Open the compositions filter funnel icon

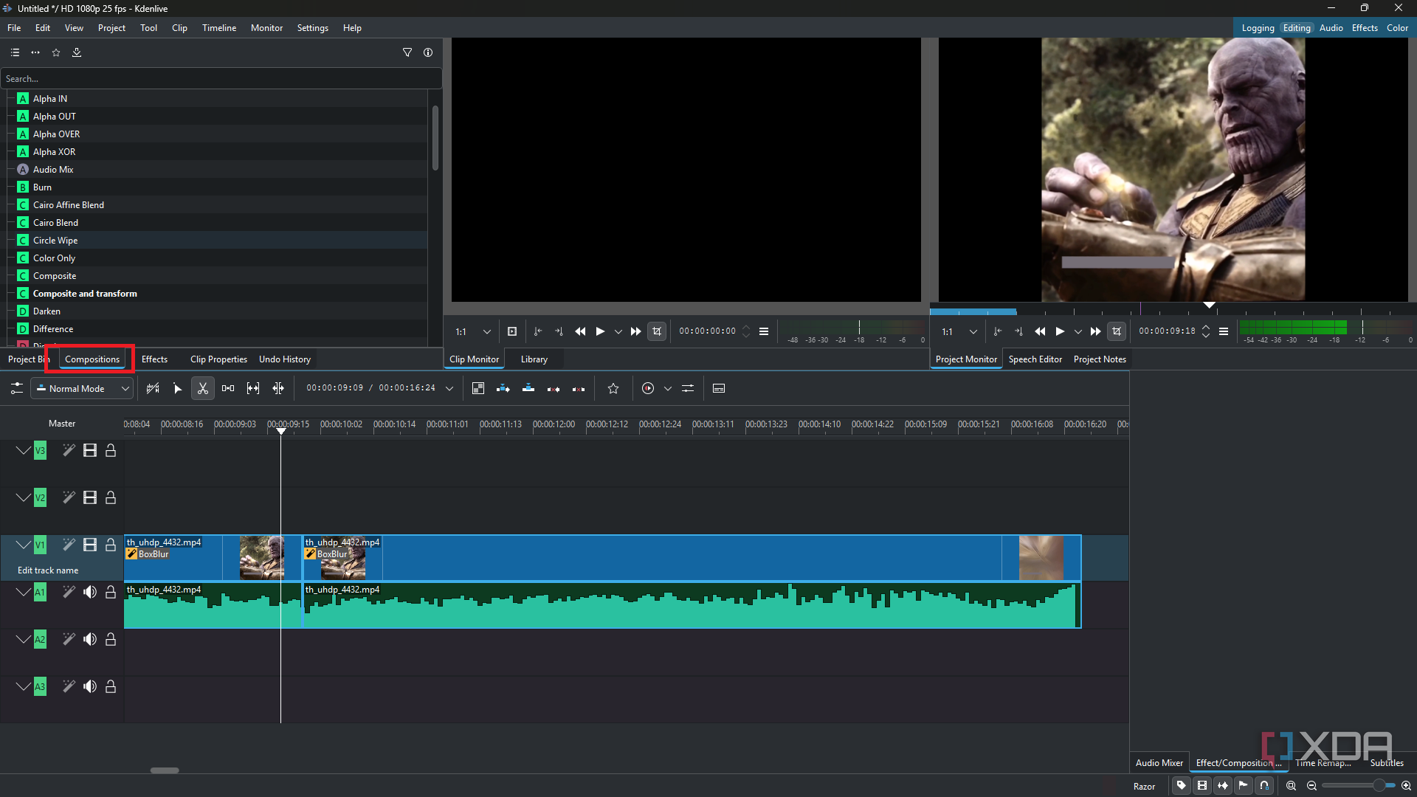click(407, 52)
